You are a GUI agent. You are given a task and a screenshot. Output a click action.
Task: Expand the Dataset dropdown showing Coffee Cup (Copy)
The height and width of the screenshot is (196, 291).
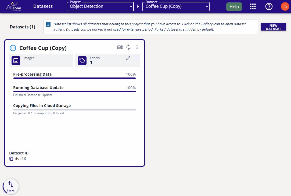pos(176,6)
